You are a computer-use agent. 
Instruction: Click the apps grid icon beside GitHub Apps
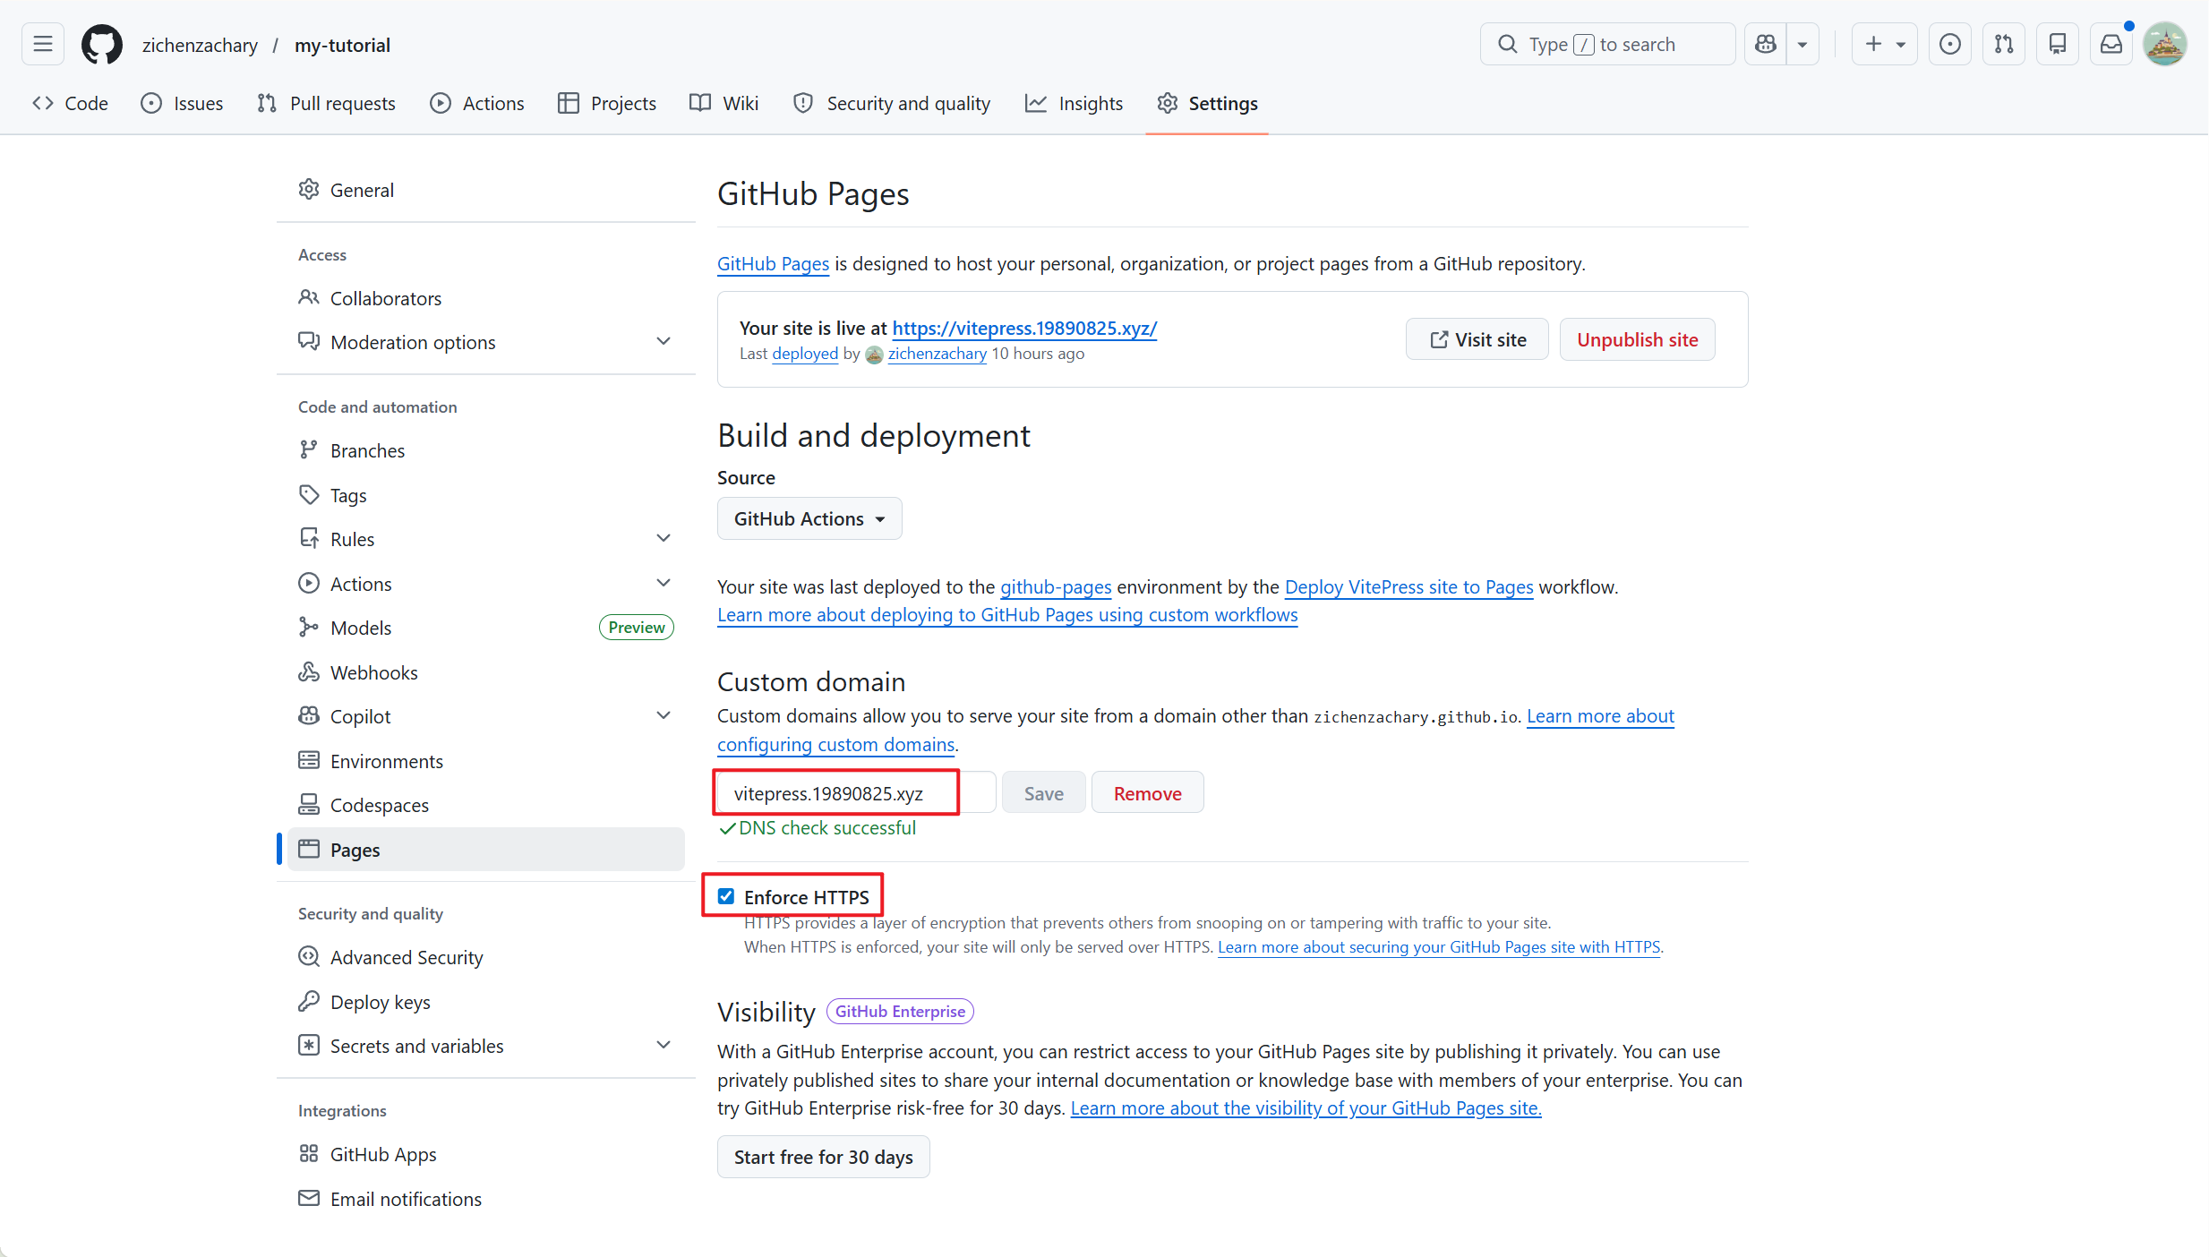pos(309,1153)
